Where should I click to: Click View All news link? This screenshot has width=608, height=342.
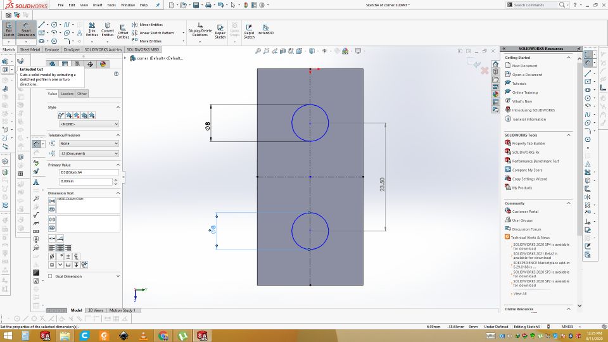[520, 293]
